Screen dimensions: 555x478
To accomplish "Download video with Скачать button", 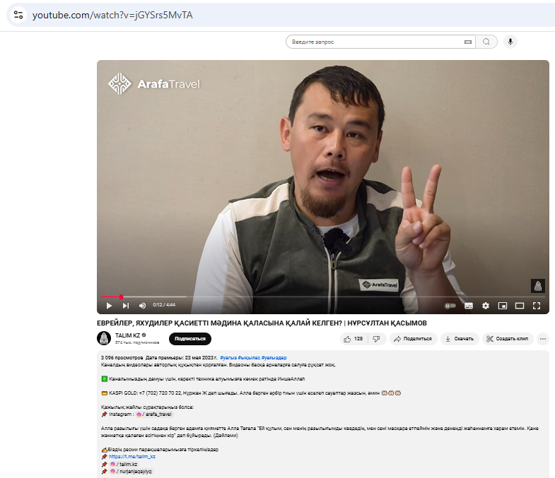I will 459,339.
